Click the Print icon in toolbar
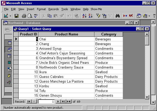This screenshot has height=111, width=157. click(24, 16)
